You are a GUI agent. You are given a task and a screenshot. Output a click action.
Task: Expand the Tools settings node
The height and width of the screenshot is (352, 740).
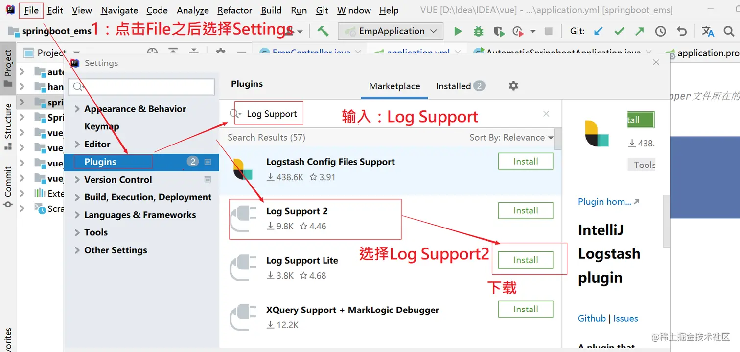click(x=77, y=232)
